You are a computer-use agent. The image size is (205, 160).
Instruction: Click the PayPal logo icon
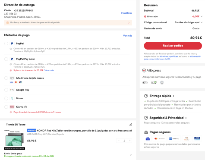(x=12, y=44)
